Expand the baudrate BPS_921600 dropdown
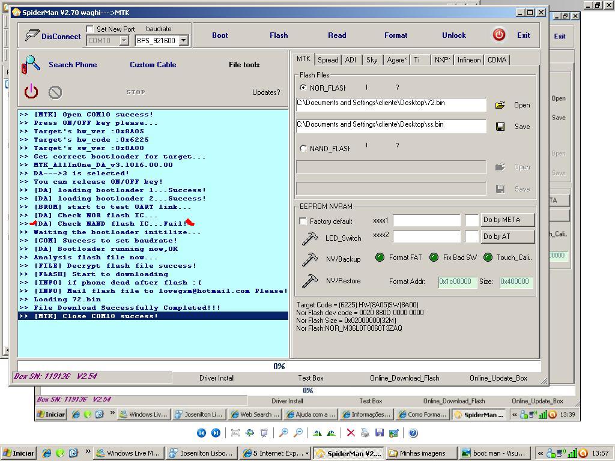 tap(183, 41)
